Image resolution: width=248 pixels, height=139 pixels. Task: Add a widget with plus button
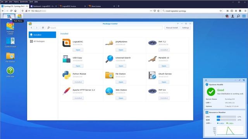click(206, 80)
